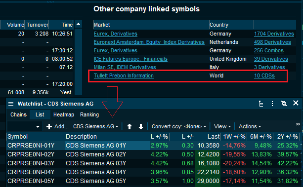This screenshot has height=187, width=303.
Task: Click the scroll up arrow beside Time column
Action: (x=78, y=24)
